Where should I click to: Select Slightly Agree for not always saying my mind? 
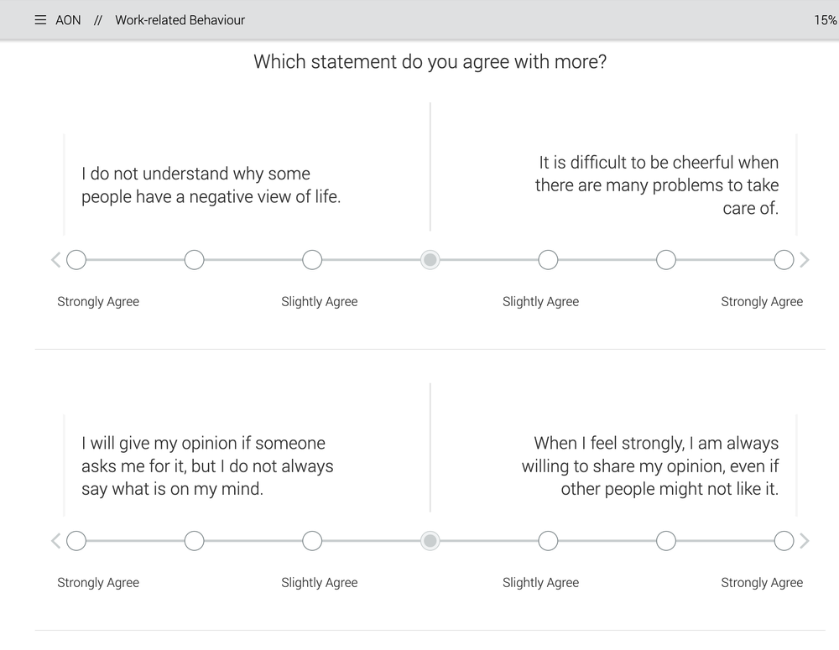click(x=312, y=541)
